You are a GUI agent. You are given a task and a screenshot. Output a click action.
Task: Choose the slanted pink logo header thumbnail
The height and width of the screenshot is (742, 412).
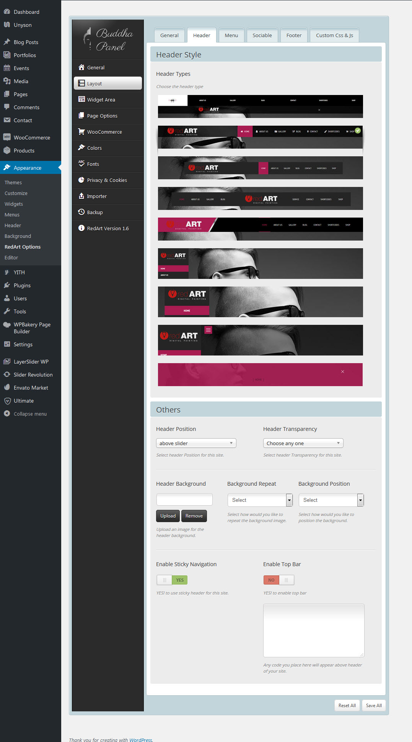(x=261, y=229)
